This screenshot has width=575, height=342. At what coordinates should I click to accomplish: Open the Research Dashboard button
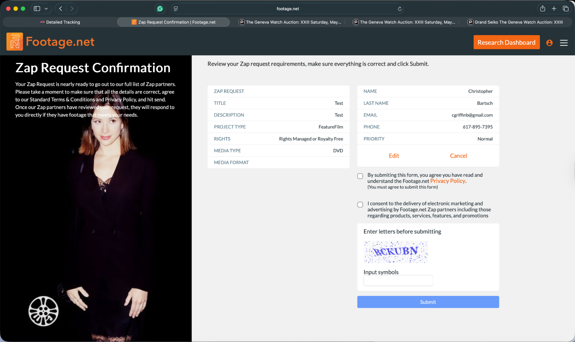click(x=506, y=43)
